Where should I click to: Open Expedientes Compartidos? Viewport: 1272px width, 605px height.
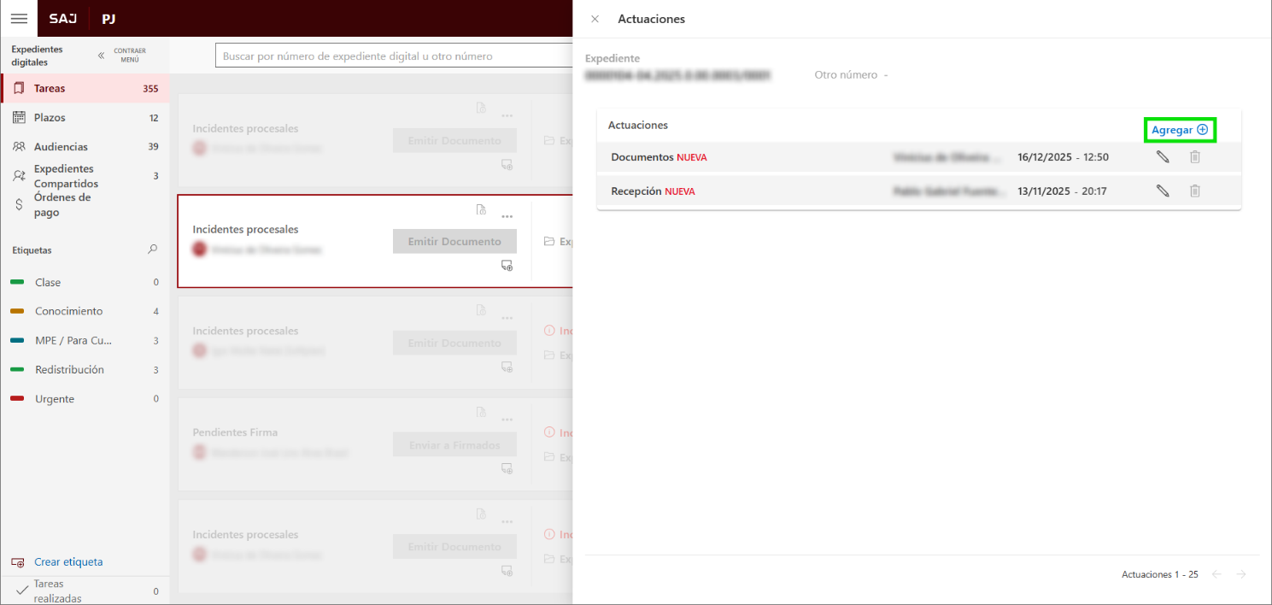[65, 176]
